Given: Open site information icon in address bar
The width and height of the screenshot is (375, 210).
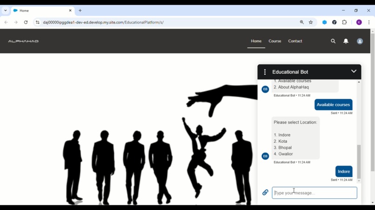Looking at the screenshot, I should (38, 22).
